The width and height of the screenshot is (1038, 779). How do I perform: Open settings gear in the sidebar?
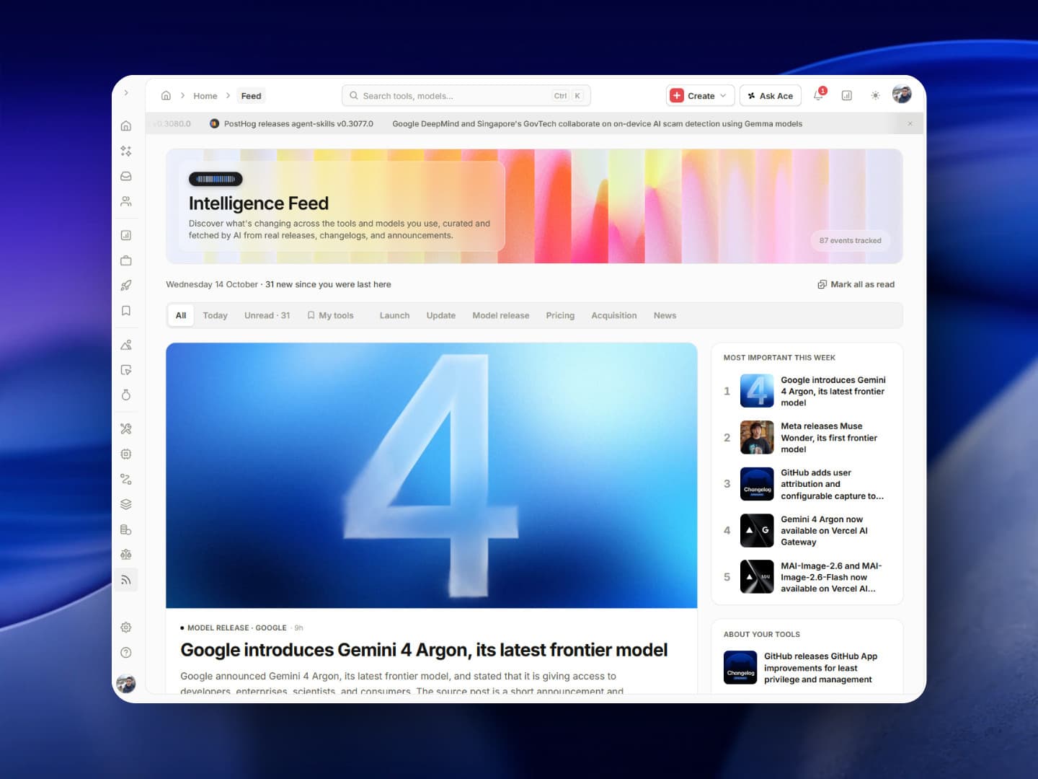126,628
